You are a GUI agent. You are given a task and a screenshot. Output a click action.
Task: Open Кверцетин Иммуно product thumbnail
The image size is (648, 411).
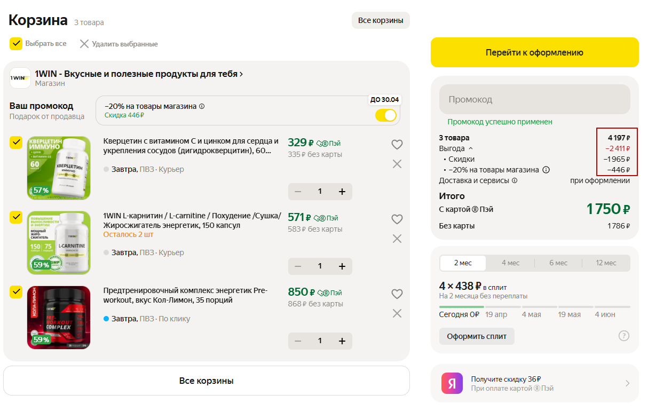tap(59, 168)
